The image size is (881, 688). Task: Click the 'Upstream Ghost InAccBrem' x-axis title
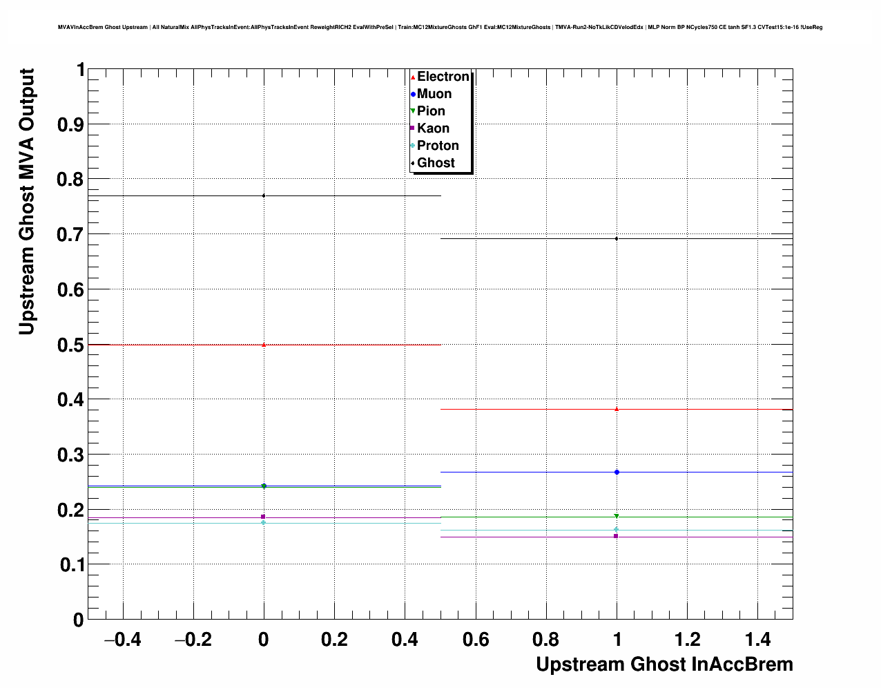coord(664,665)
